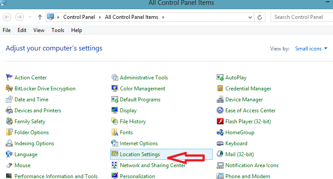Open the View menu

coord(39,30)
